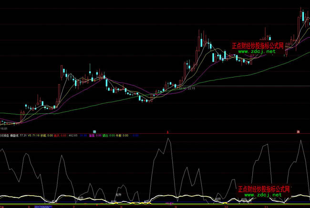Click the 22.14 price label on the chart
Screen dimensions: 310x208
[181, 89]
